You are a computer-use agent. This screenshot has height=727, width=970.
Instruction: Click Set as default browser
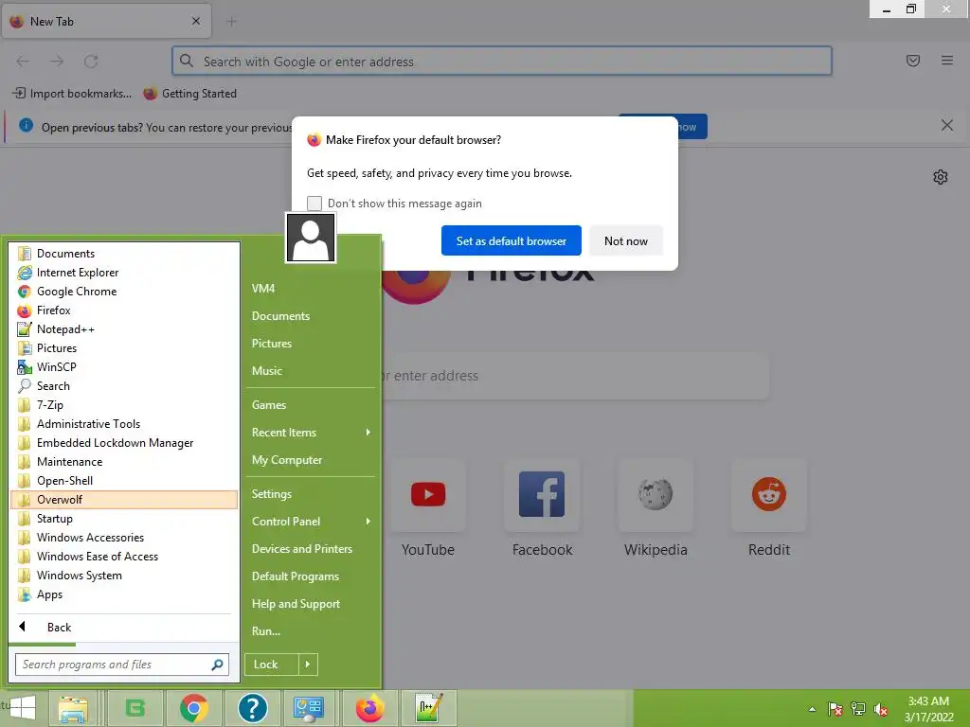[511, 240]
